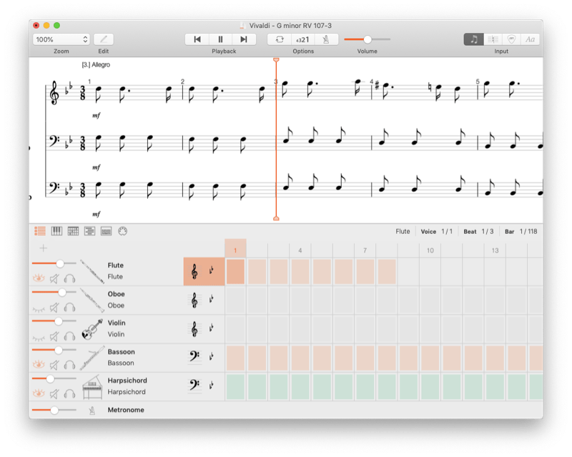
Task: Rewind playback to the beginning
Action: click(x=197, y=39)
